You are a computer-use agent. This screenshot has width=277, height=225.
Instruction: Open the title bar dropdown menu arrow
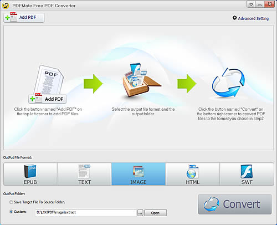[x=251, y=4]
